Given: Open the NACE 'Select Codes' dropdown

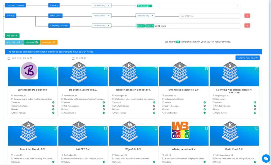Looking at the screenshot, I should click(x=102, y=16).
